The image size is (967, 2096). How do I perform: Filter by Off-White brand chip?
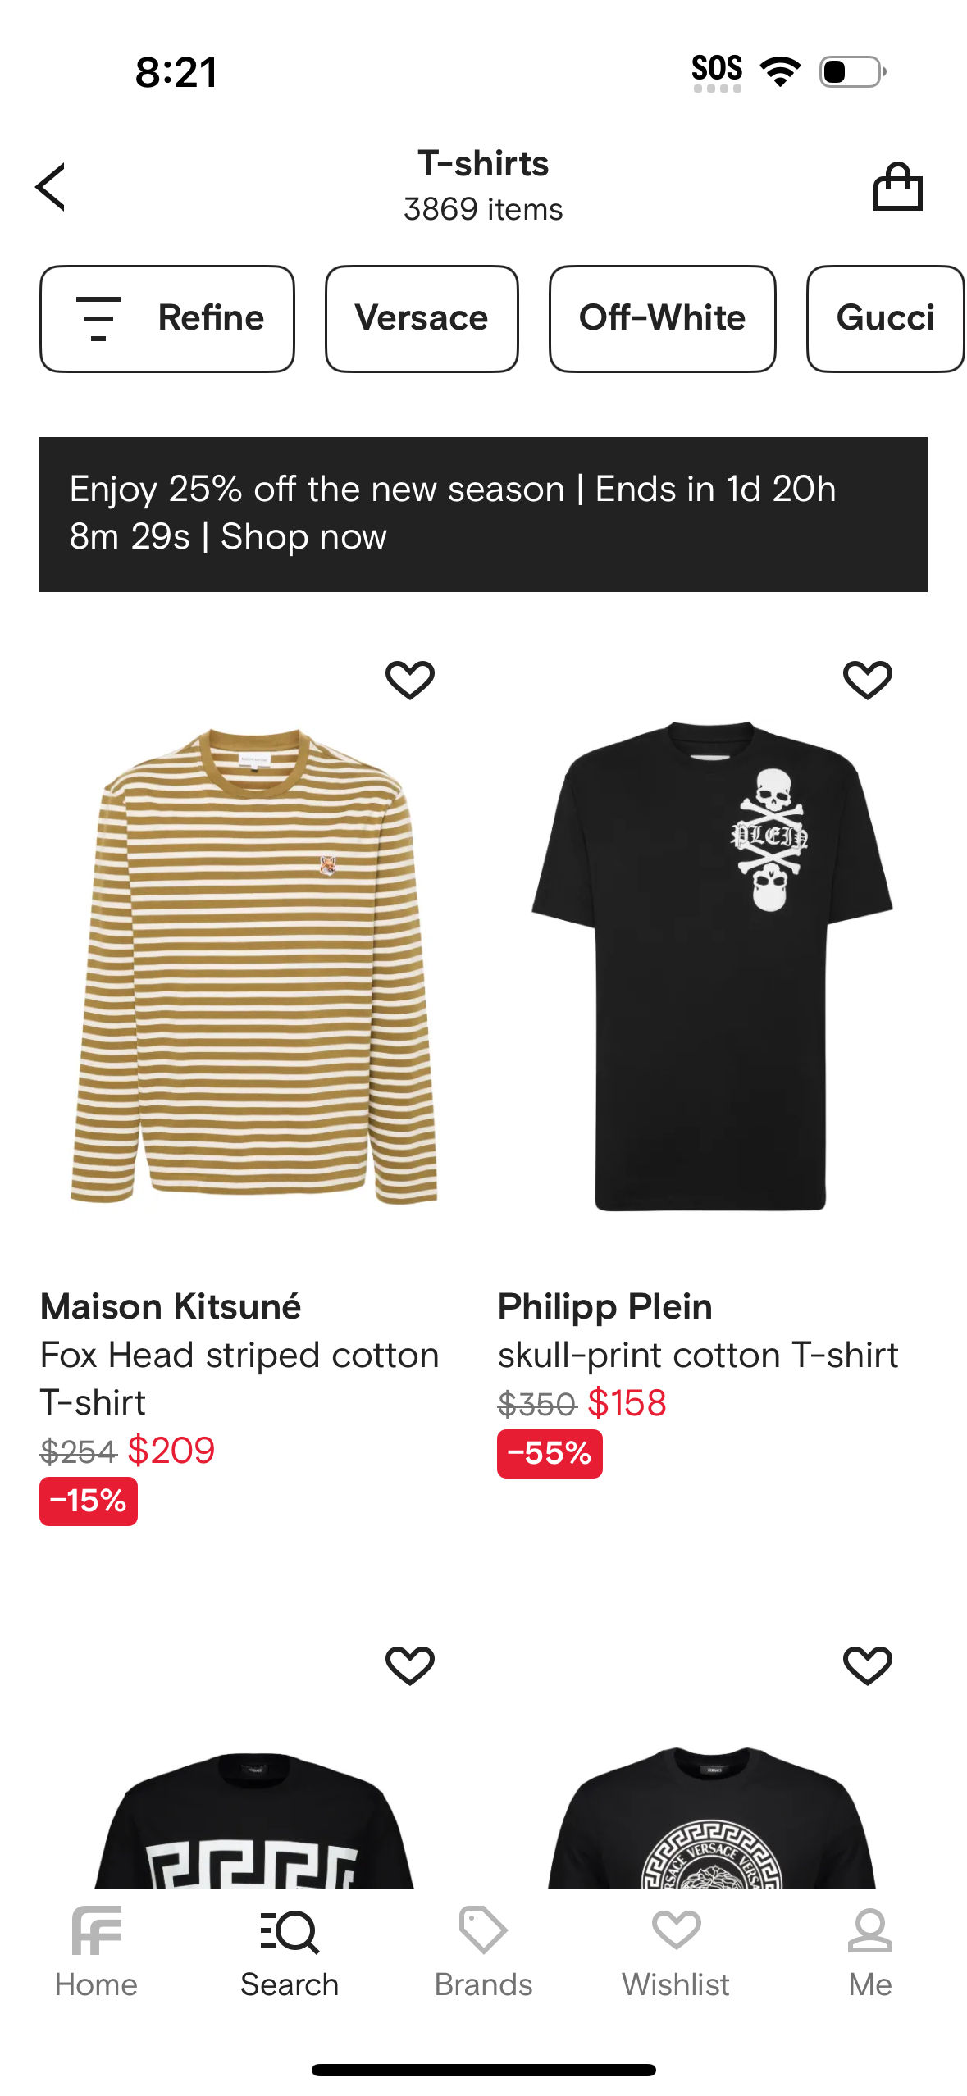click(x=662, y=318)
